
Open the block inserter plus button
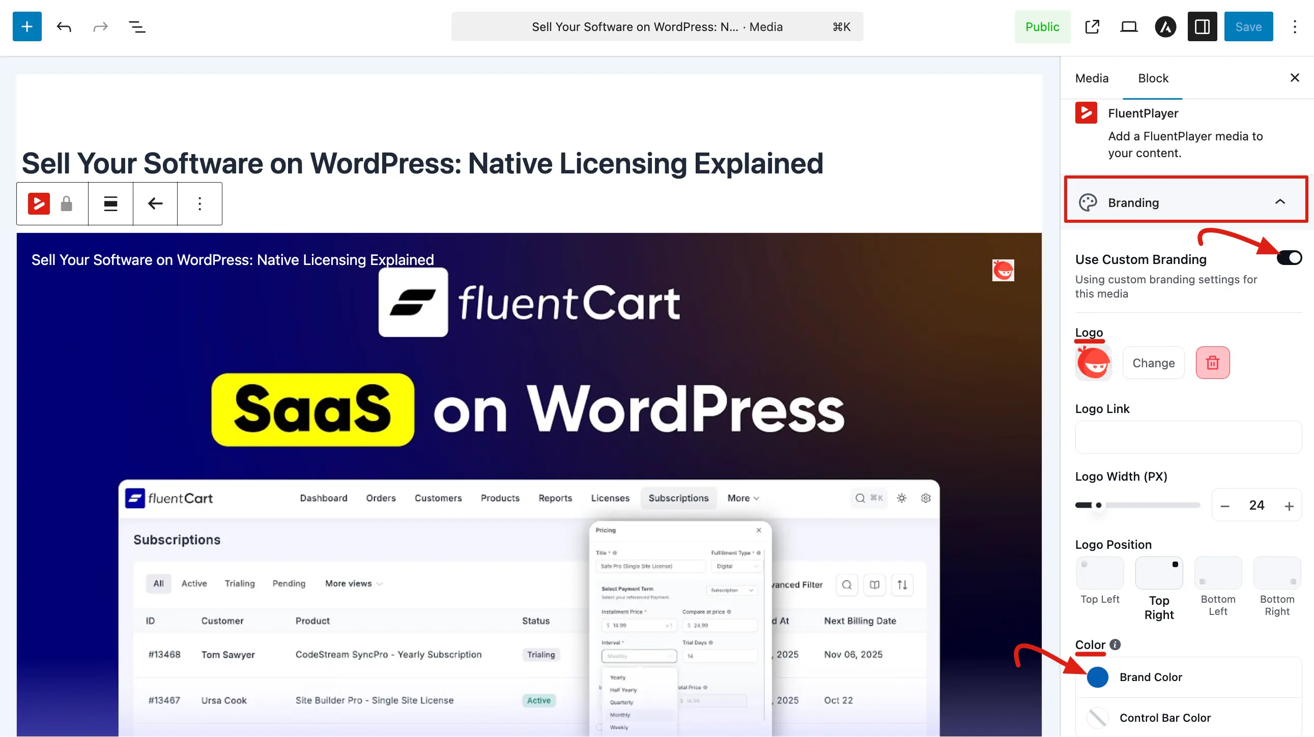click(x=27, y=26)
